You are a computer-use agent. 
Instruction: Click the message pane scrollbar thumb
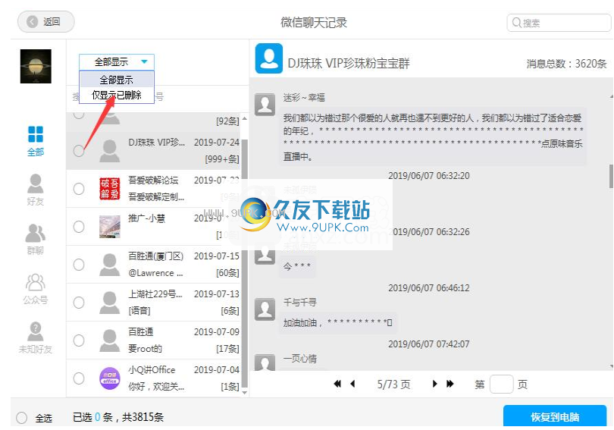point(611,176)
